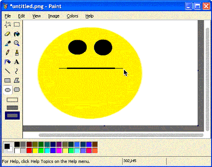Pick the bright green palette swatch
Viewport: 212px width, 167px height.
(41, 150)
